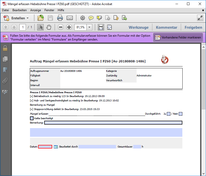Click the delete page icon
The height and width of the screenshot is (176, 206).
coord(108,18)
